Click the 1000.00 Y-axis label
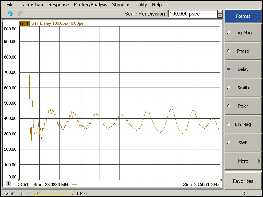263x197 pixels. [x=9, y=29]
